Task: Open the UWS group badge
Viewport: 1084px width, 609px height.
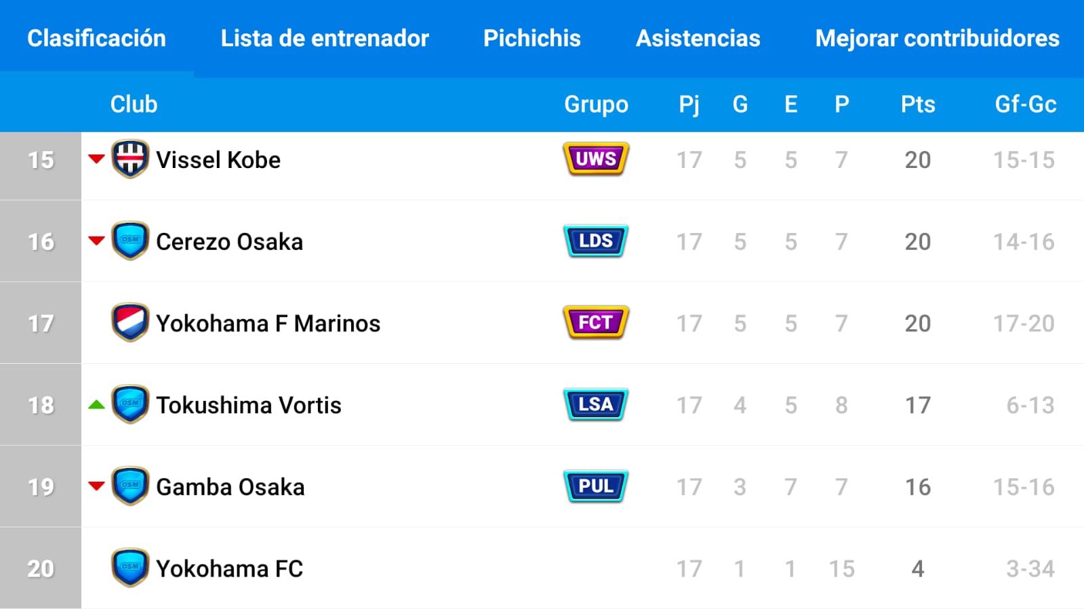Action: (596, 159)
